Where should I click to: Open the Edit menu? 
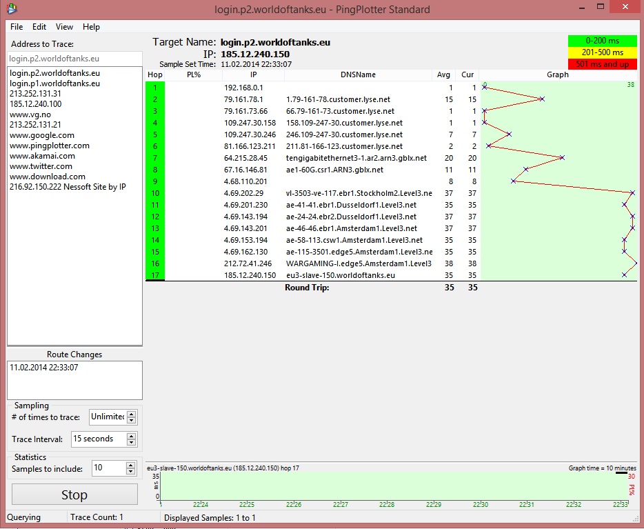tap(39, 27)
